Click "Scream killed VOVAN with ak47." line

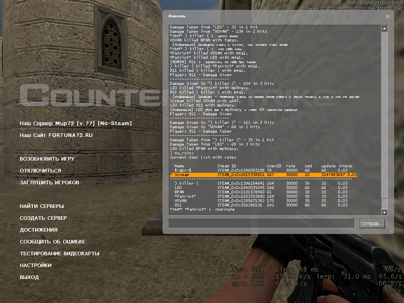pyautogui.click(x=205, y=101)
